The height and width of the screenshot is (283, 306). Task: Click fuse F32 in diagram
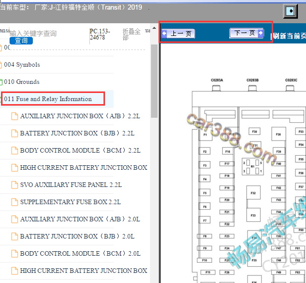point(253,193)
